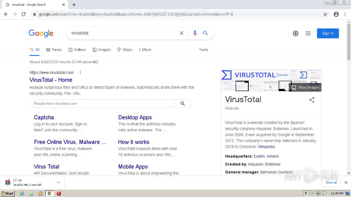The image size is (351, 197).
Task: Open the Virus Total sitelink
Action: [47, 167]
